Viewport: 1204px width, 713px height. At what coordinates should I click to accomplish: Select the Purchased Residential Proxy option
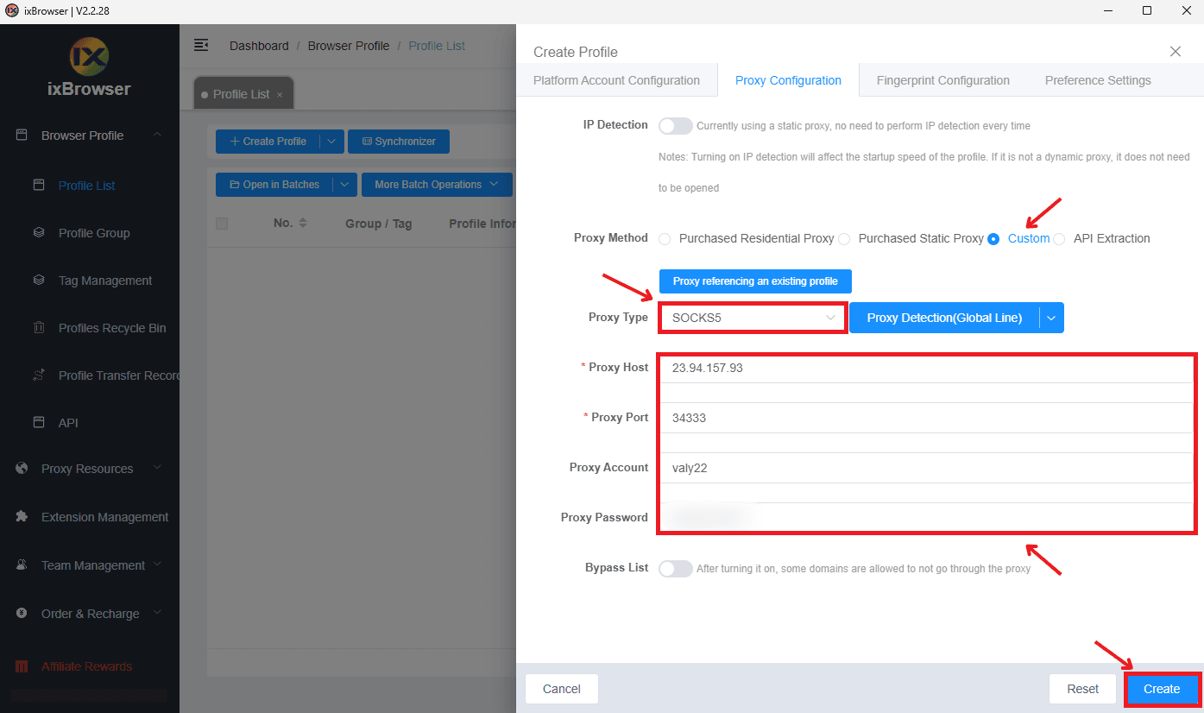coord(665,239)
